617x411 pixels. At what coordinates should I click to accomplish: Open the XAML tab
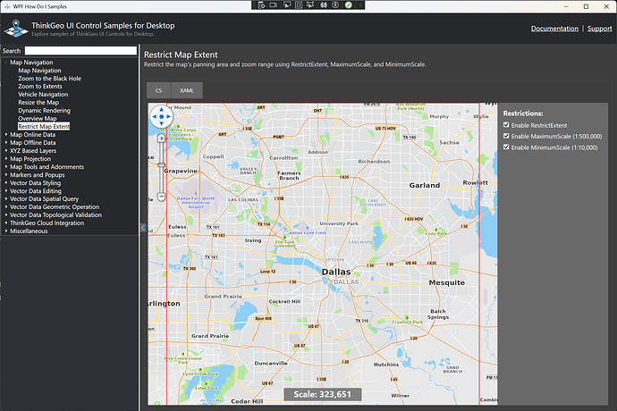187,90
